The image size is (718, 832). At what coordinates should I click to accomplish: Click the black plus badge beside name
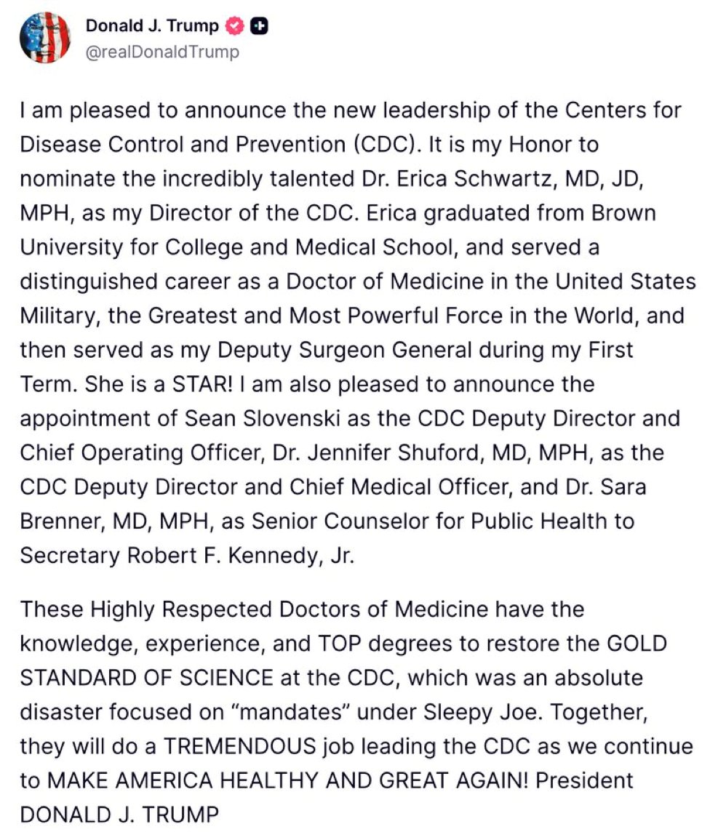(259, 25)
